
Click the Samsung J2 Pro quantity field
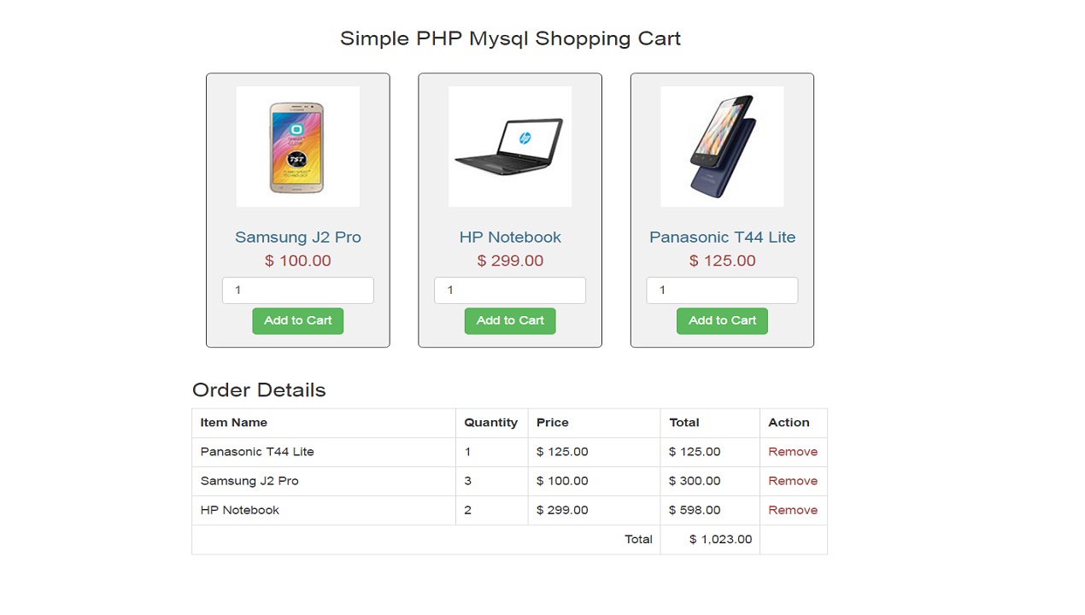(297, 290)
